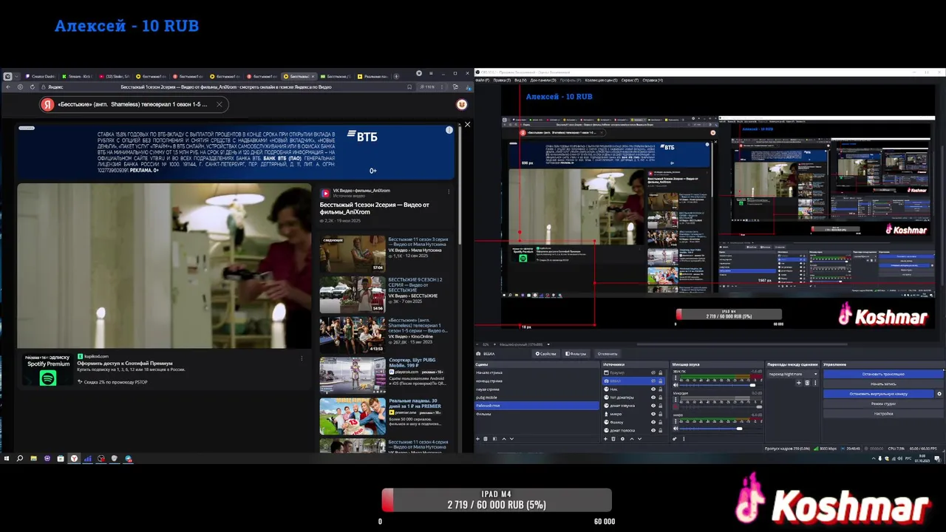Click Остановить виртуальную камеру button

point(879,394)
